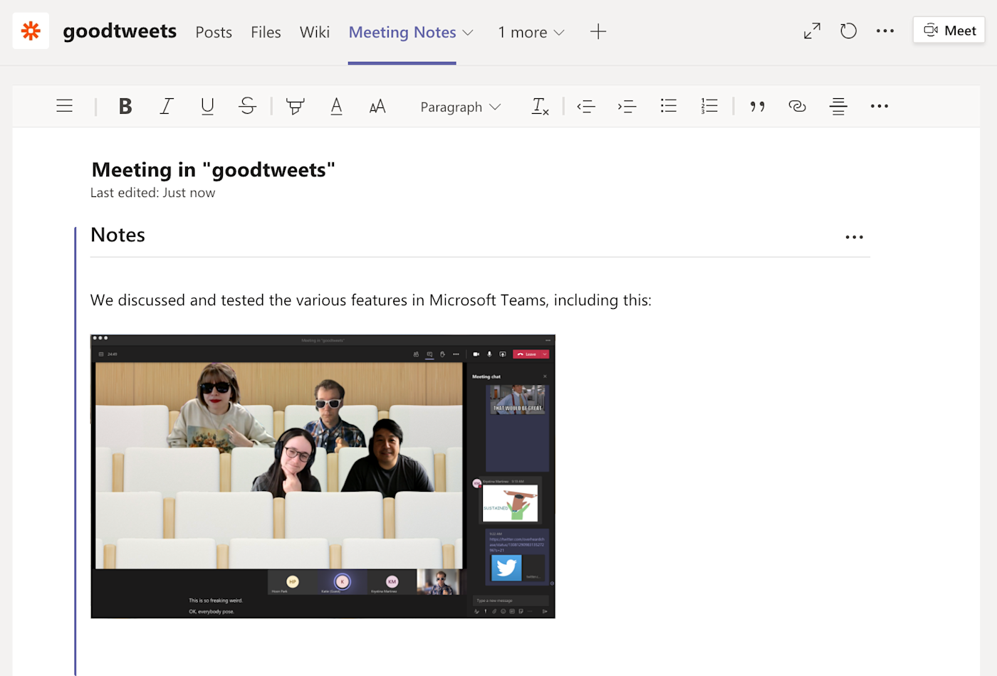Expand the '1 more' tabs dropdown
This screenshot has height=676, width=997.
531,32
